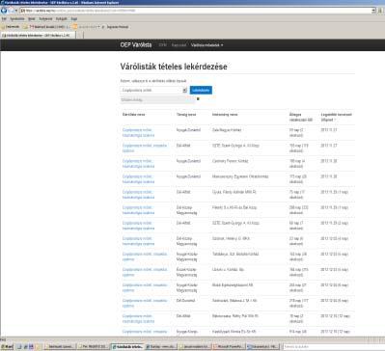385x351 pixels.
Task: Open the waiting list link in Tatabánya, Szt. Borbála Kórház row
Action: (x=145, y=256)
